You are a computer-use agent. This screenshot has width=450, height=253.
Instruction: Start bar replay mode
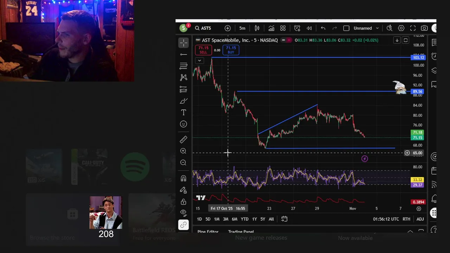pyautogui.click(x=309, y=28)
